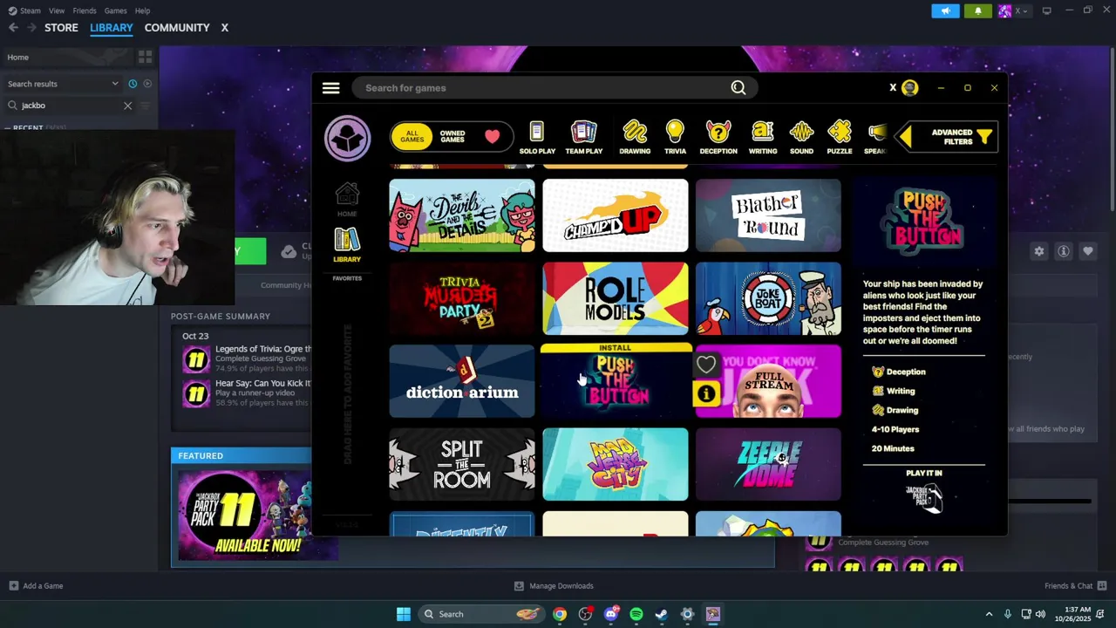The image size is (1116, 628).
Task: Switch Steam library to grid collections view
Action: click(145, 57)
